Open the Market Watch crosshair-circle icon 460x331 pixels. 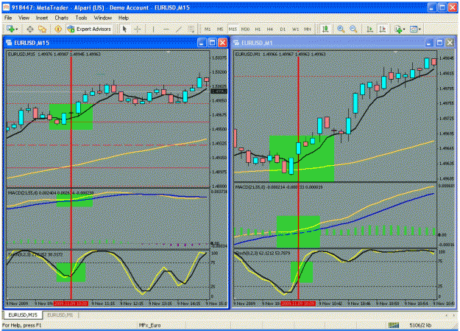[30, 29]
